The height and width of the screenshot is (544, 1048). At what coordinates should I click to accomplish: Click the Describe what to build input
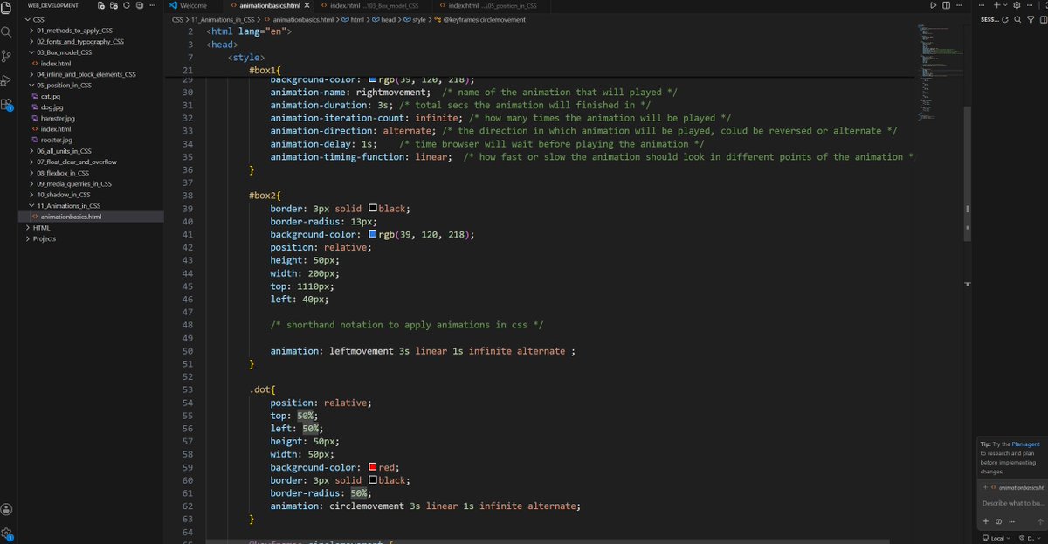[1013, 503]
